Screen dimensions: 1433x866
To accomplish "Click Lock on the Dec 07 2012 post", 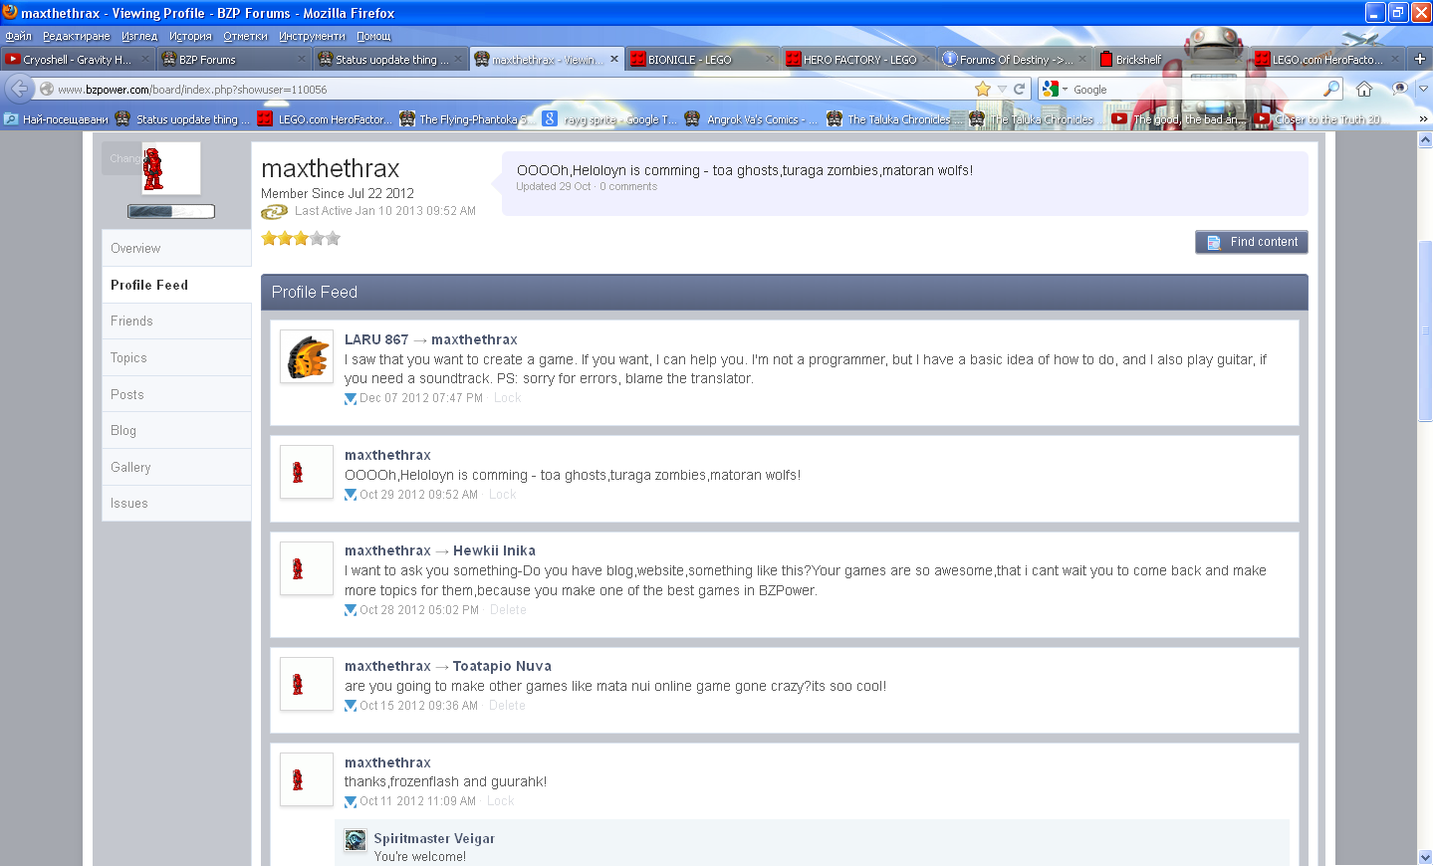I will tap(507, 398).
